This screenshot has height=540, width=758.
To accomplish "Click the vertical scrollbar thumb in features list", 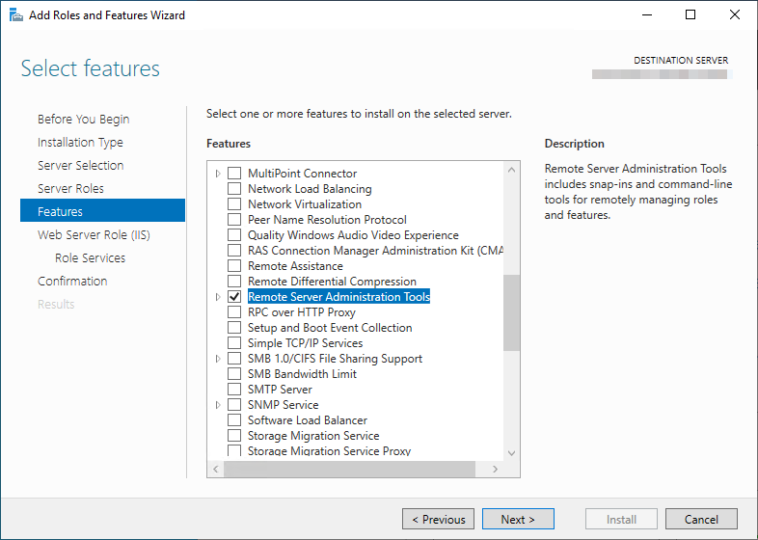I will pos(511,313).
